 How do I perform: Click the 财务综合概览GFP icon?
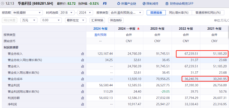tap(167, 4)
